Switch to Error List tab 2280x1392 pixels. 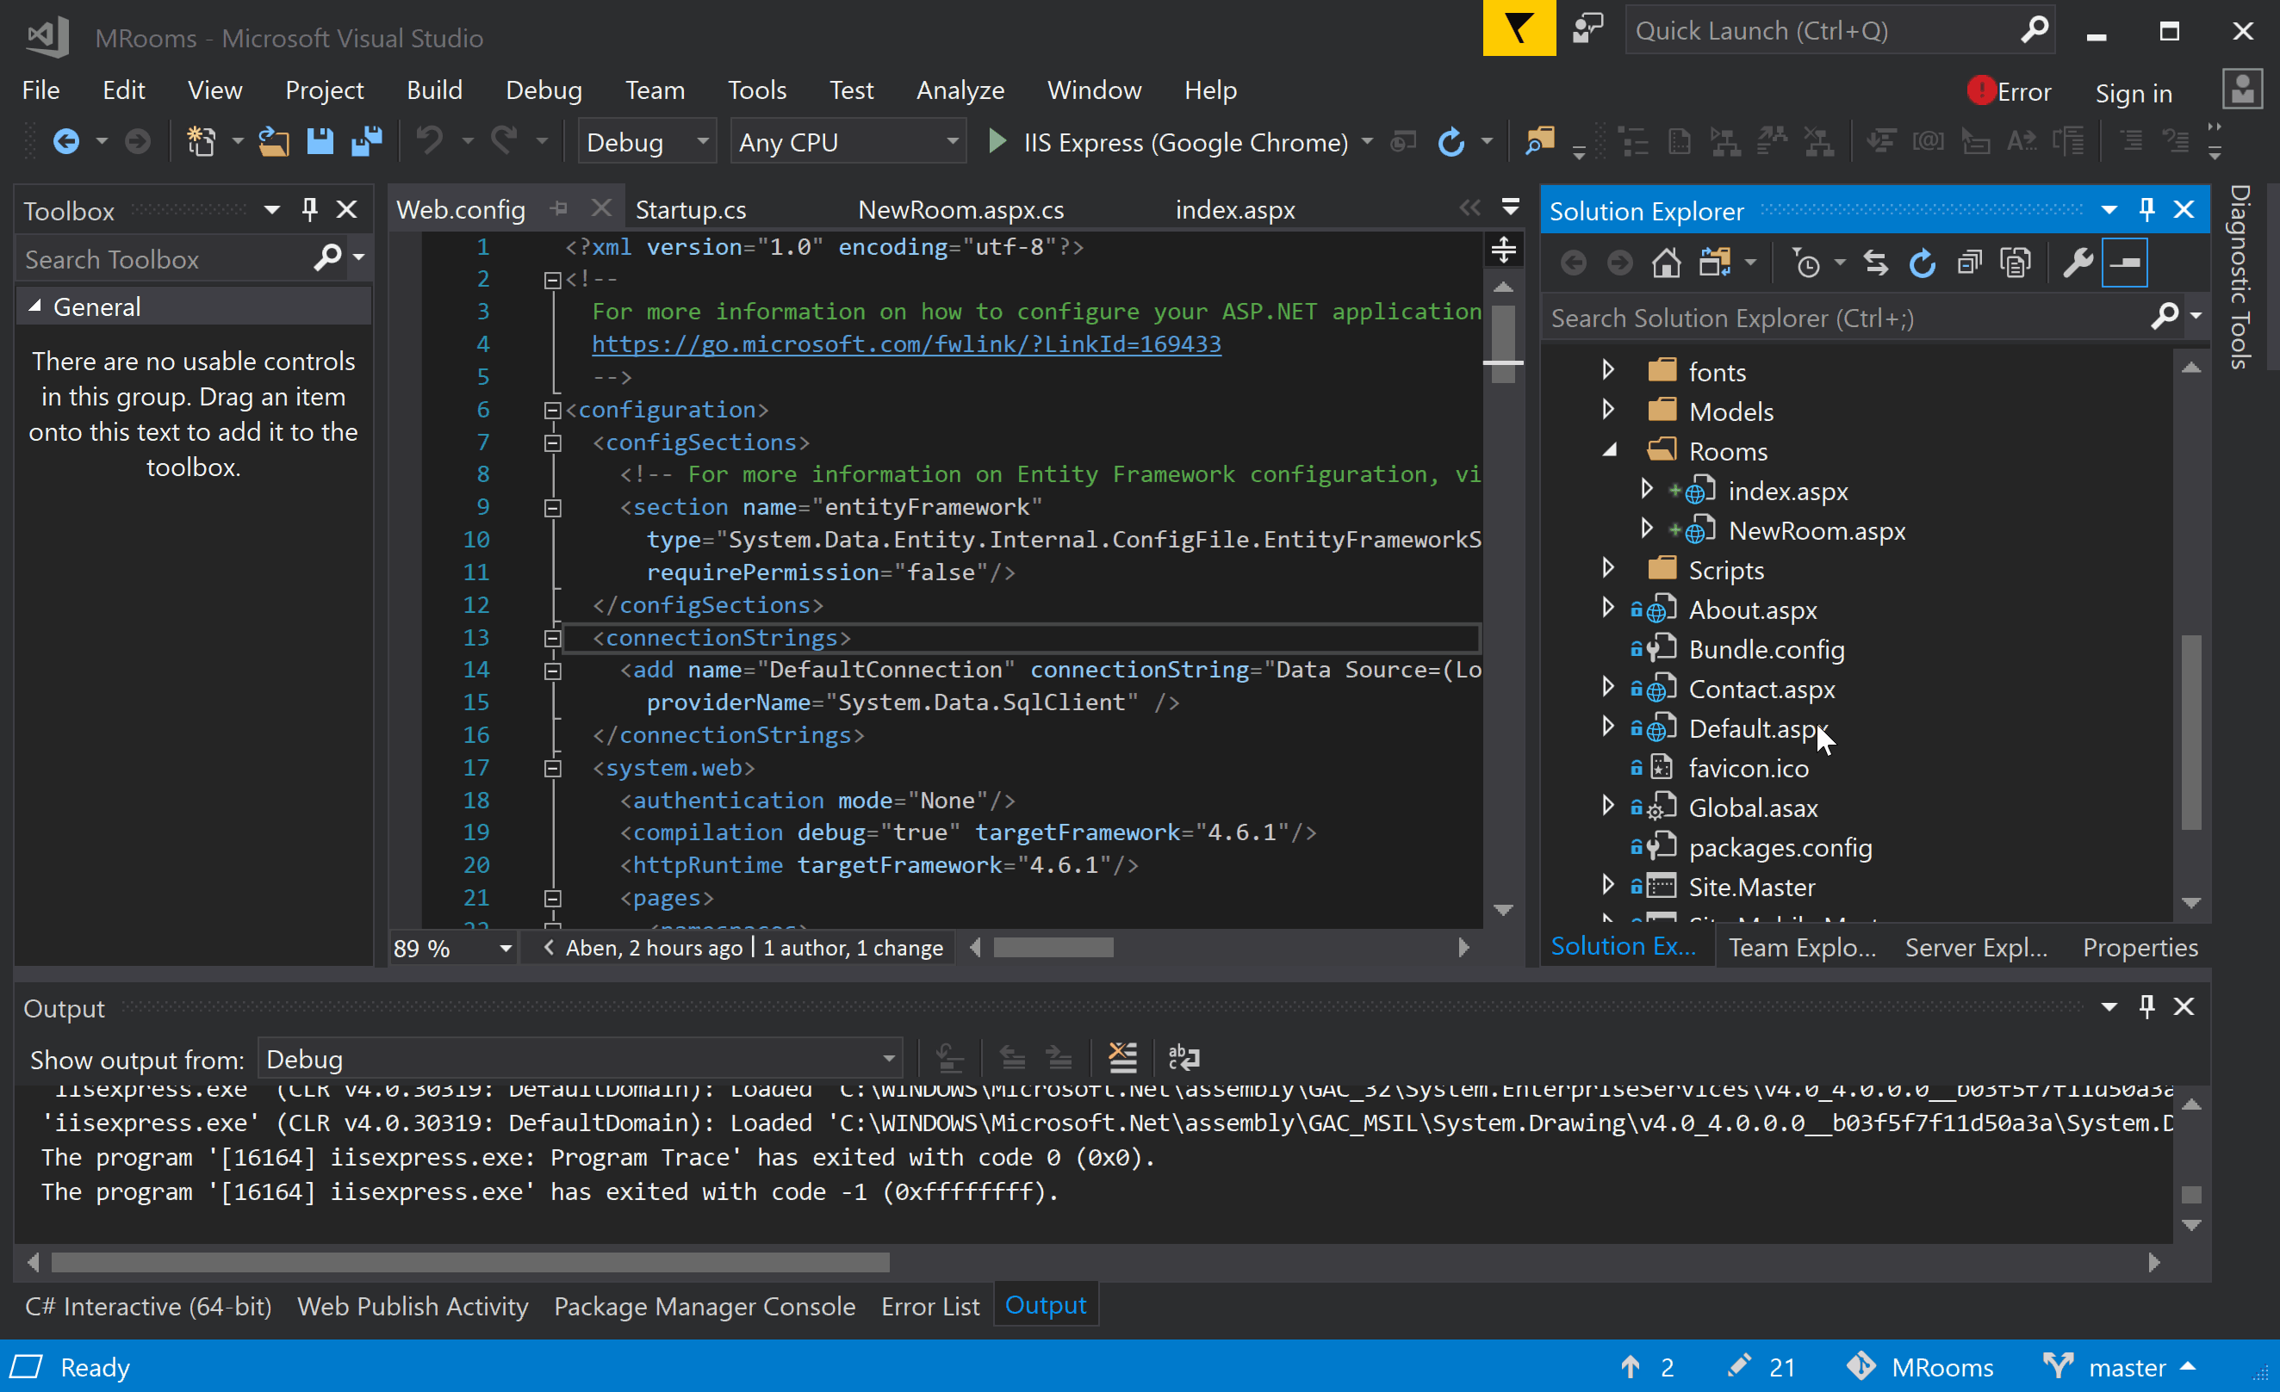pyautogui.click(x=930, y=1306)
